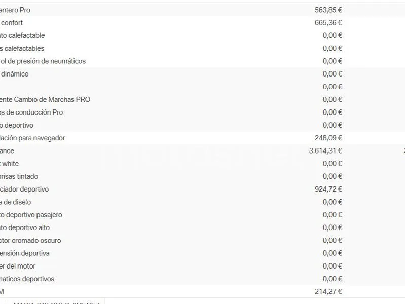Select the 665,36 € price value
405x304 pixels.
[328, 23]
